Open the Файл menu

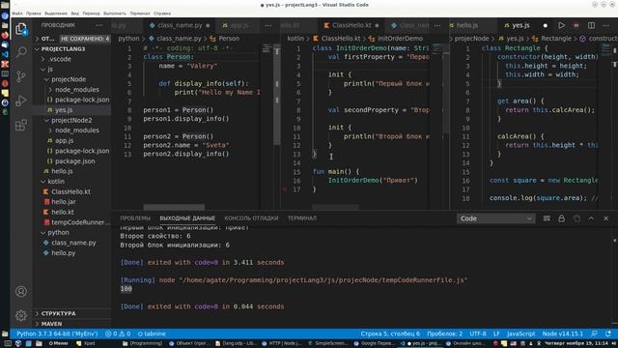click(17, 13)
